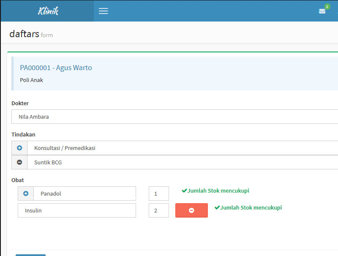Click the blue button at form bottom
This screenshot has width=338, height=256.
pos(30,255)
